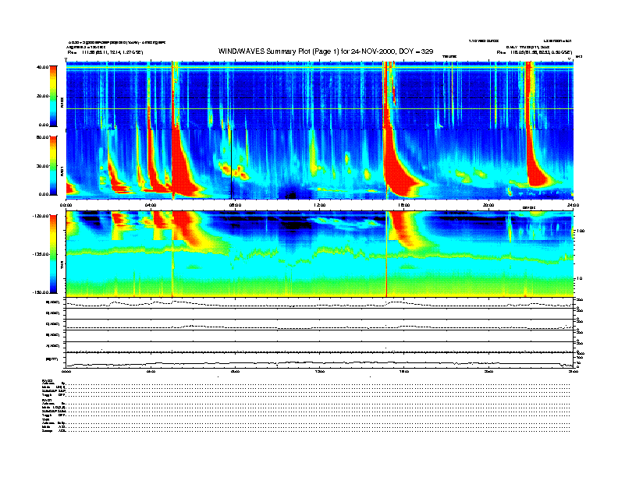Image resolution: width=618 pixels, height=477 pixels.
Task: Click the 100 label on TNR right axis
Action: [581, 231]
